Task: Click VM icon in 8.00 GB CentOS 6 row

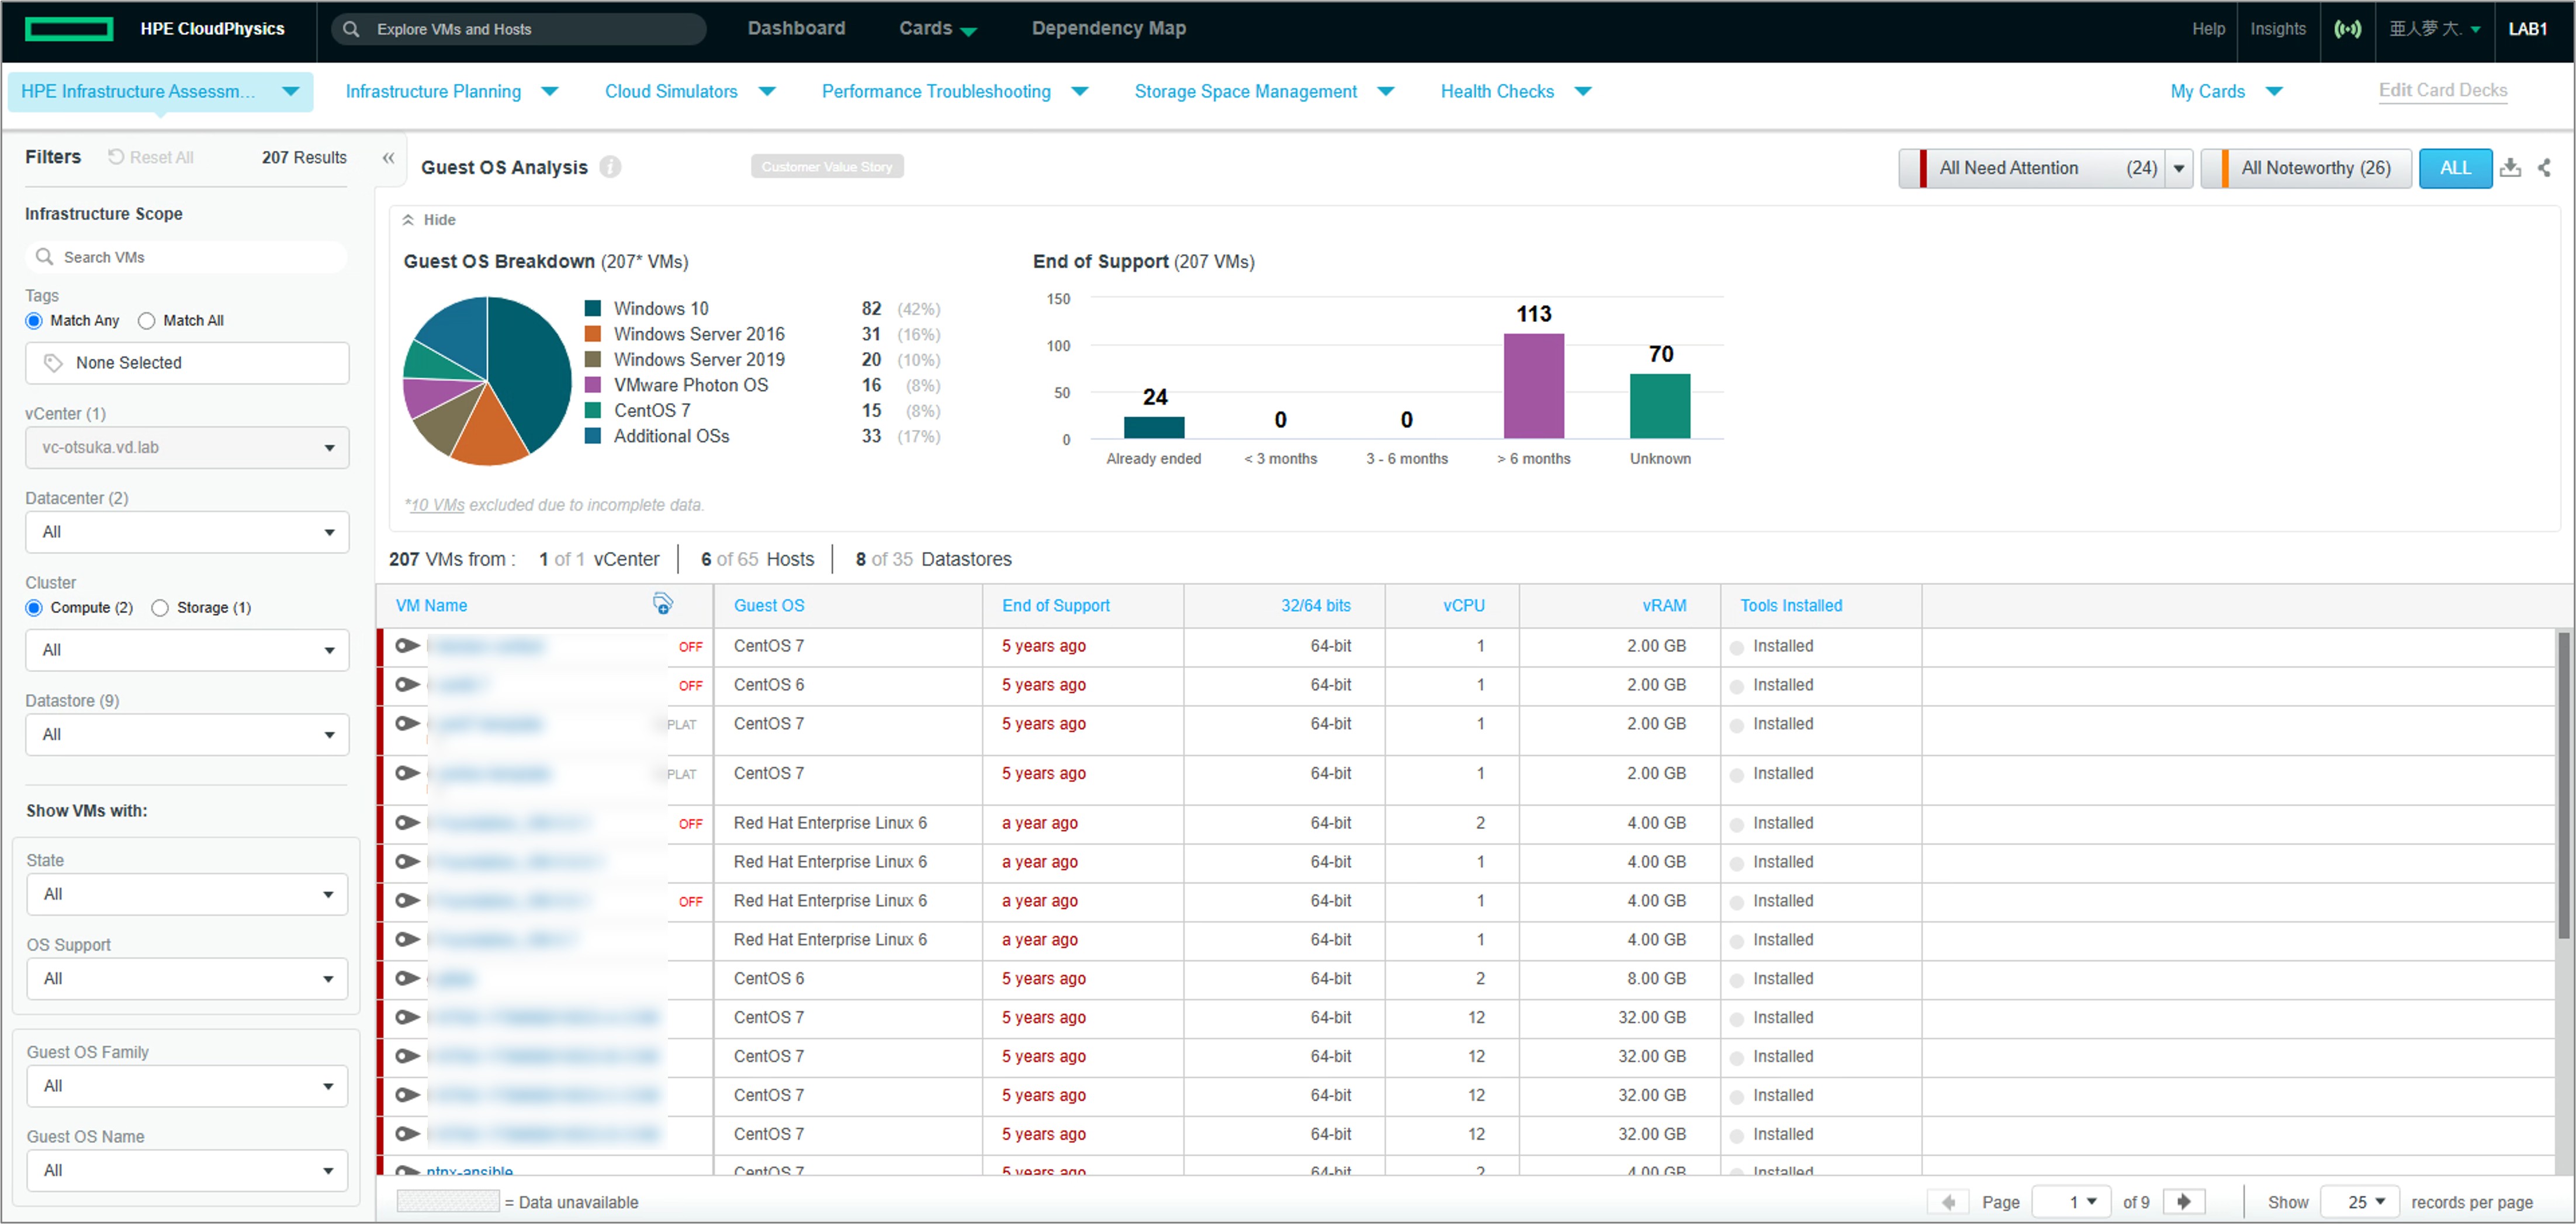Action: [x=407, y=979]
